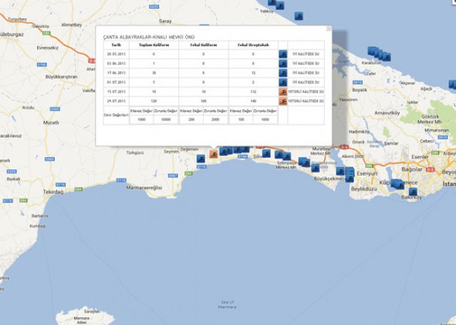This screenshot has width=456, height=325.
Task: Select the orange swimmer marker on the map
Action: coord(213,154)
